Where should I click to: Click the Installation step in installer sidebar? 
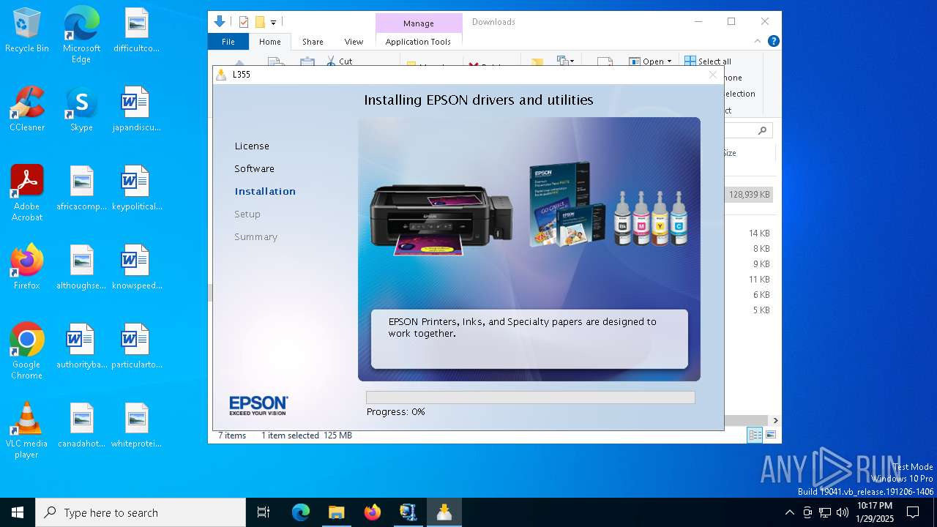point(265,192)
